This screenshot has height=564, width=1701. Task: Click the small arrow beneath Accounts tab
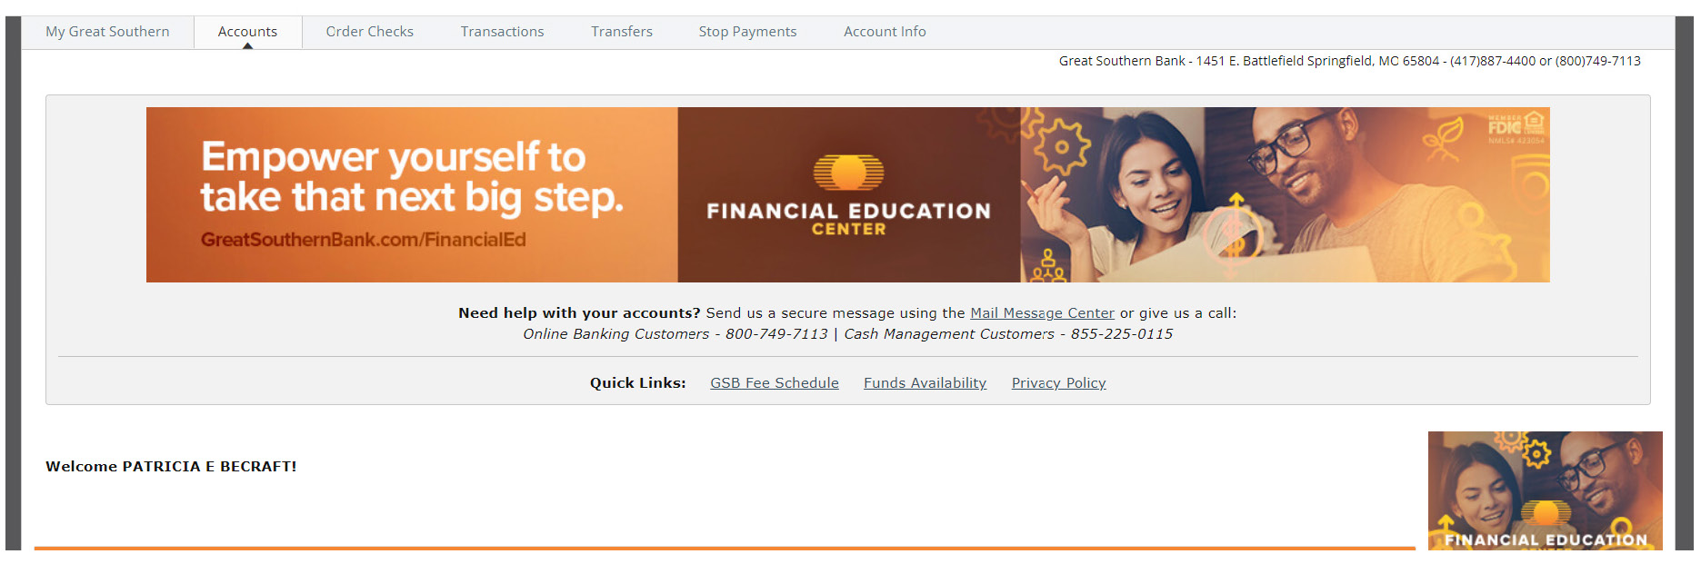[x=247, y=46]
